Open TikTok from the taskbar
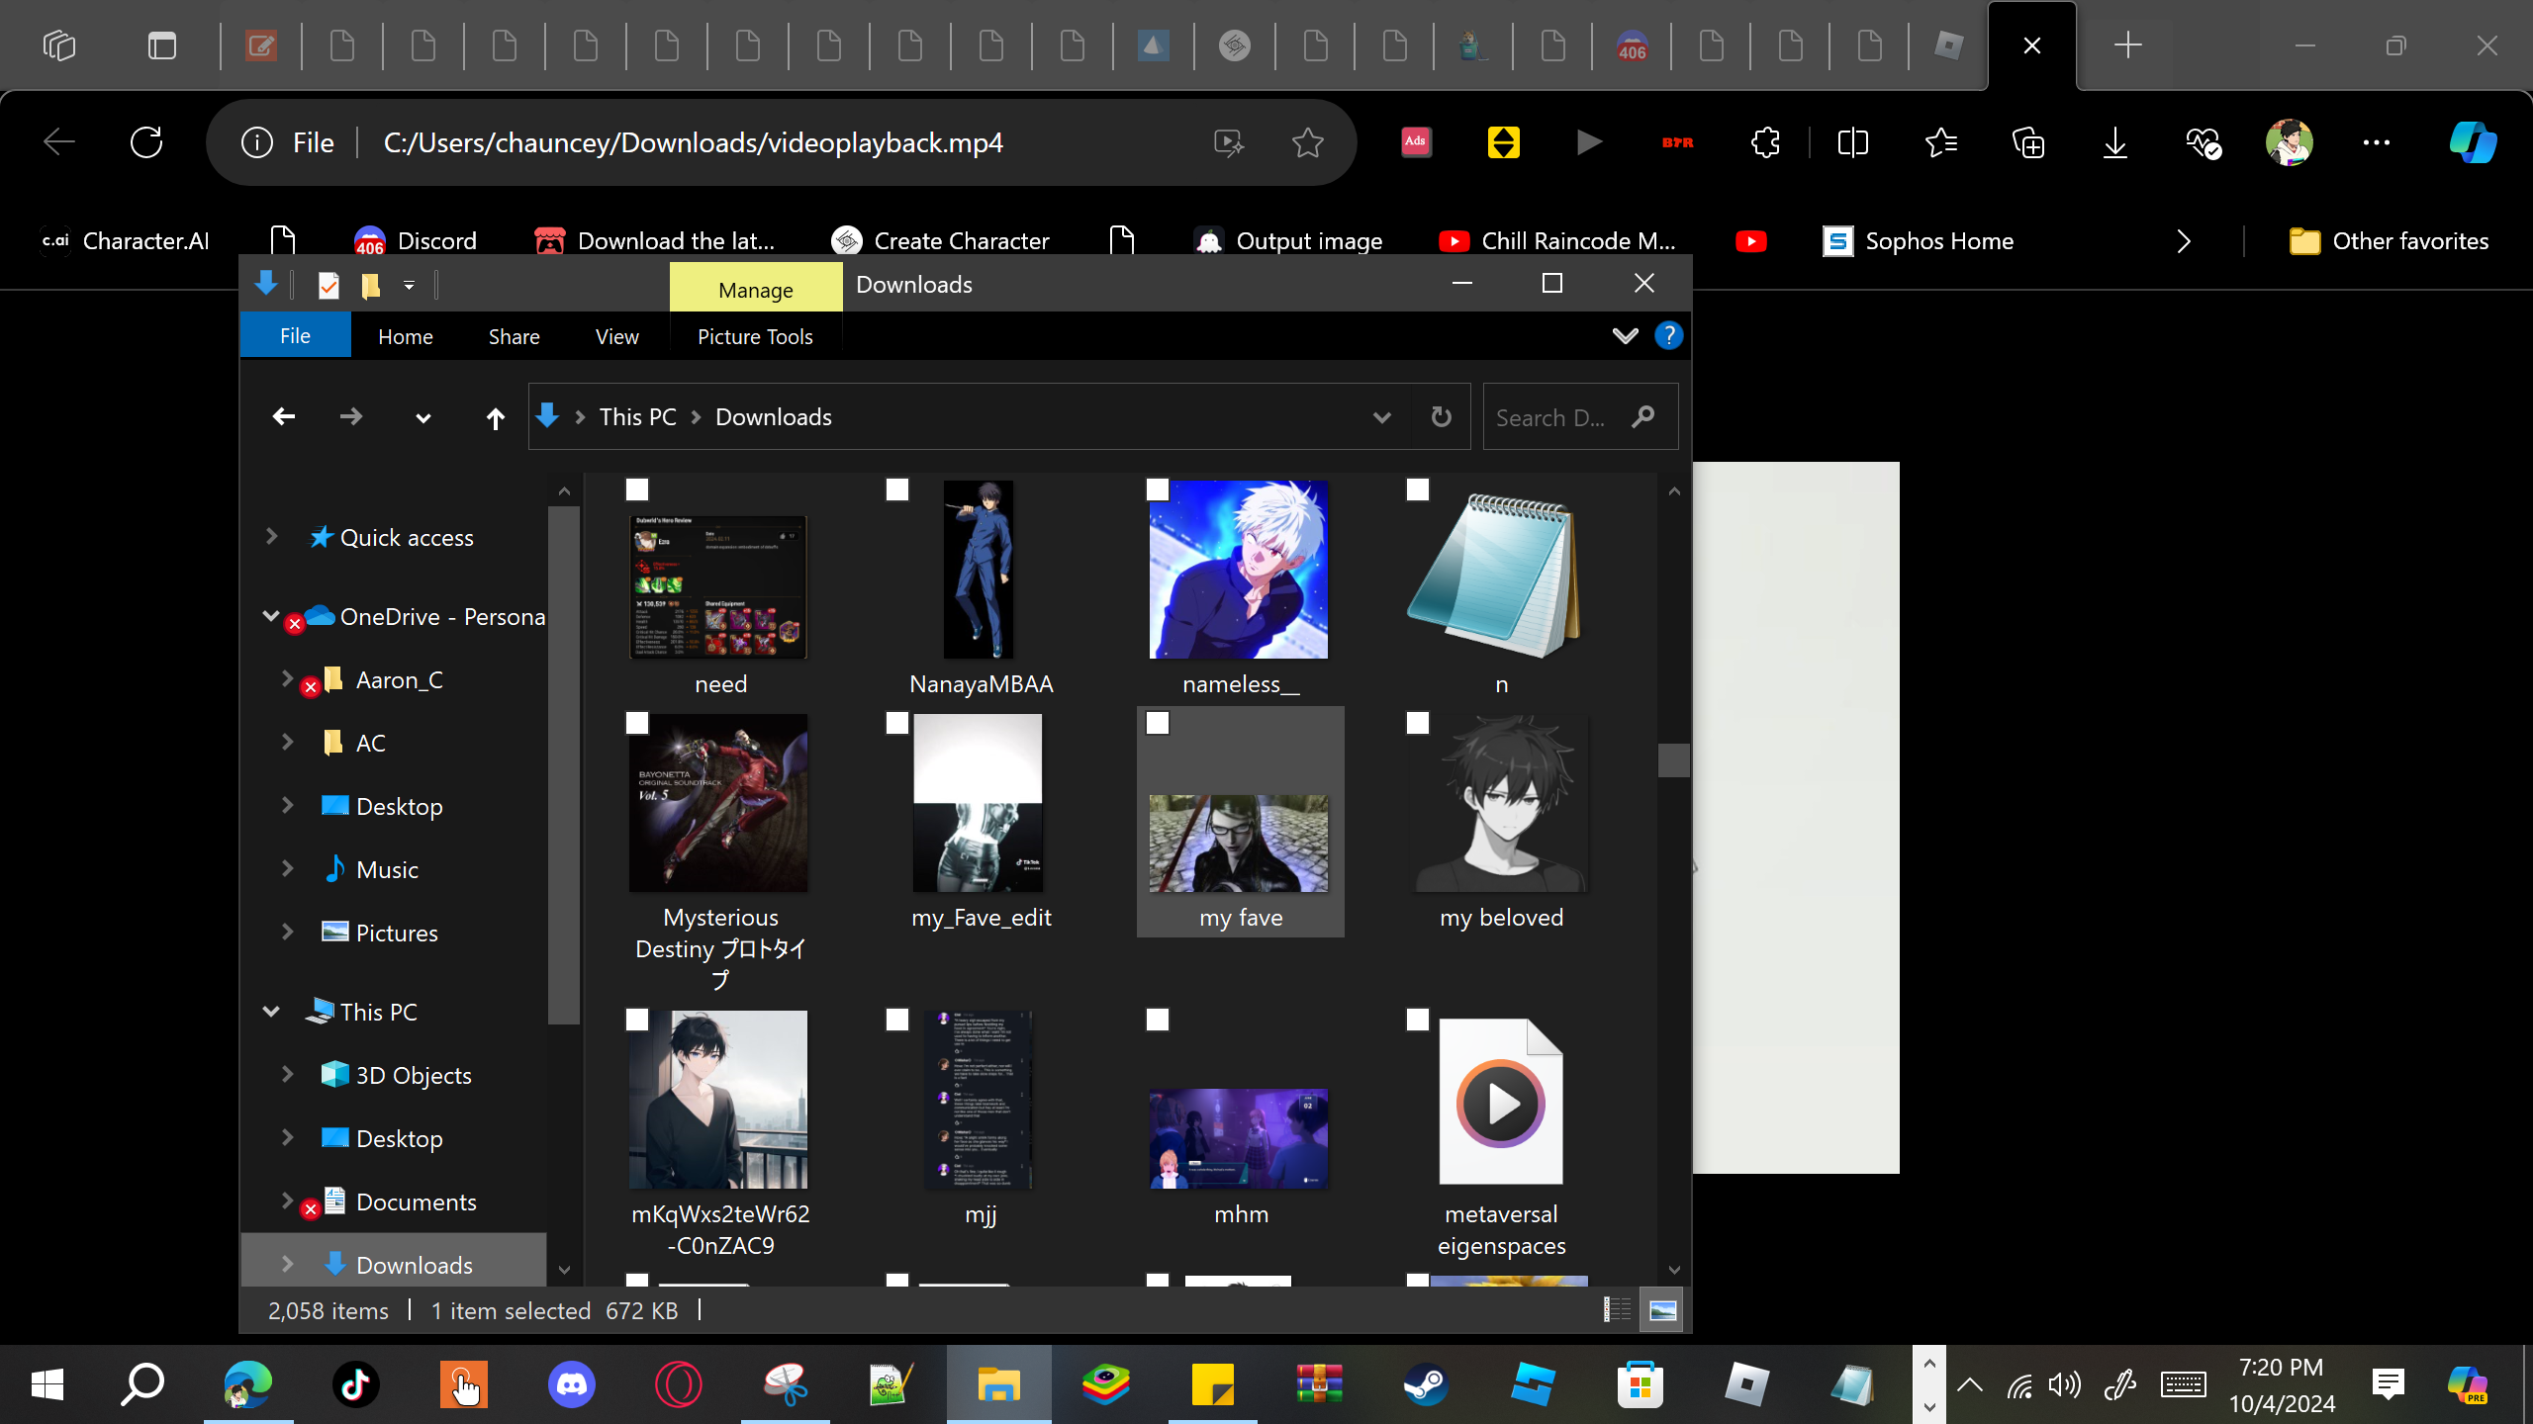 click(x=356, y=1384)
